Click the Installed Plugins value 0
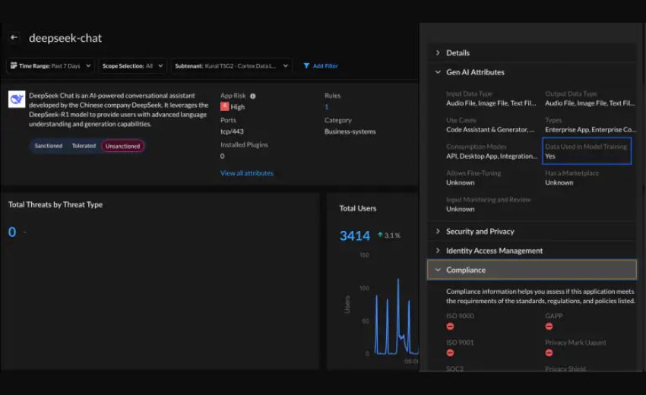This screenshot has height=395, width=646. [223, 156]
